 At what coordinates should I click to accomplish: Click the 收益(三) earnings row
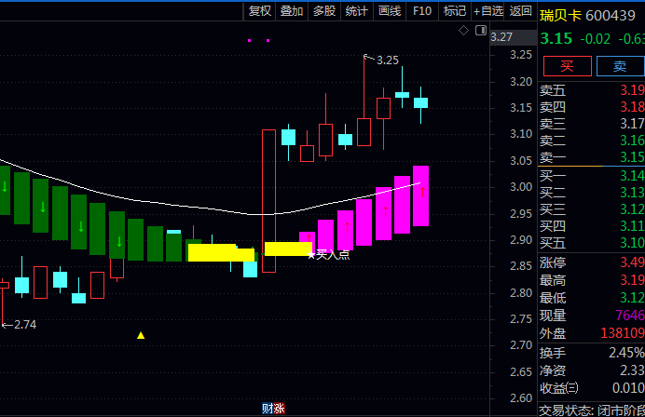point(592,388)
